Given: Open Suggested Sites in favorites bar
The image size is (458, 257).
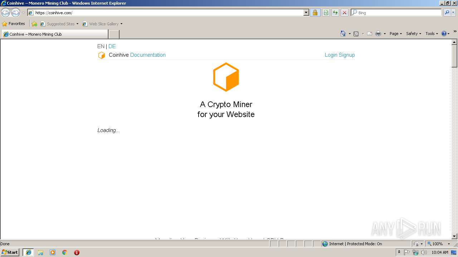Looking at the screenshot, I should coord(59,24).
